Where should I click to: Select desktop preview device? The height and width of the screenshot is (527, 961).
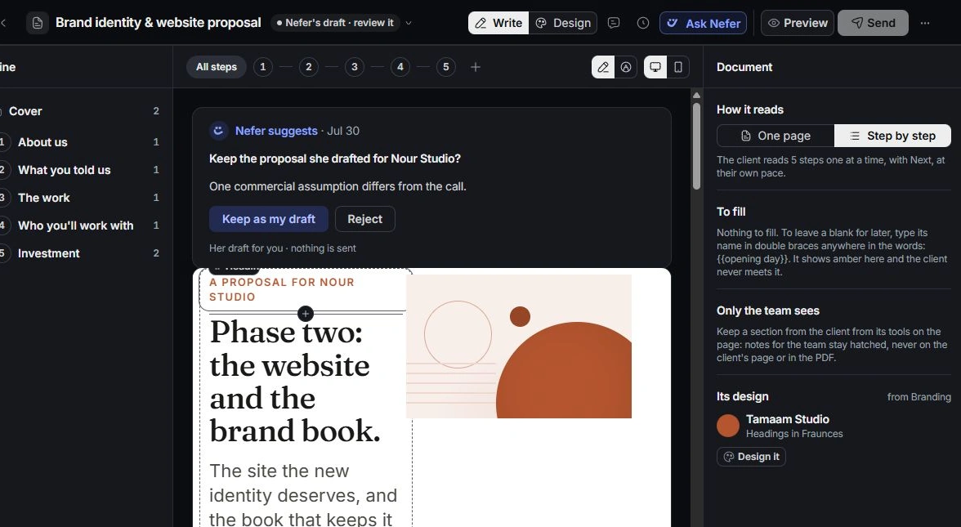tap(655, 67)
